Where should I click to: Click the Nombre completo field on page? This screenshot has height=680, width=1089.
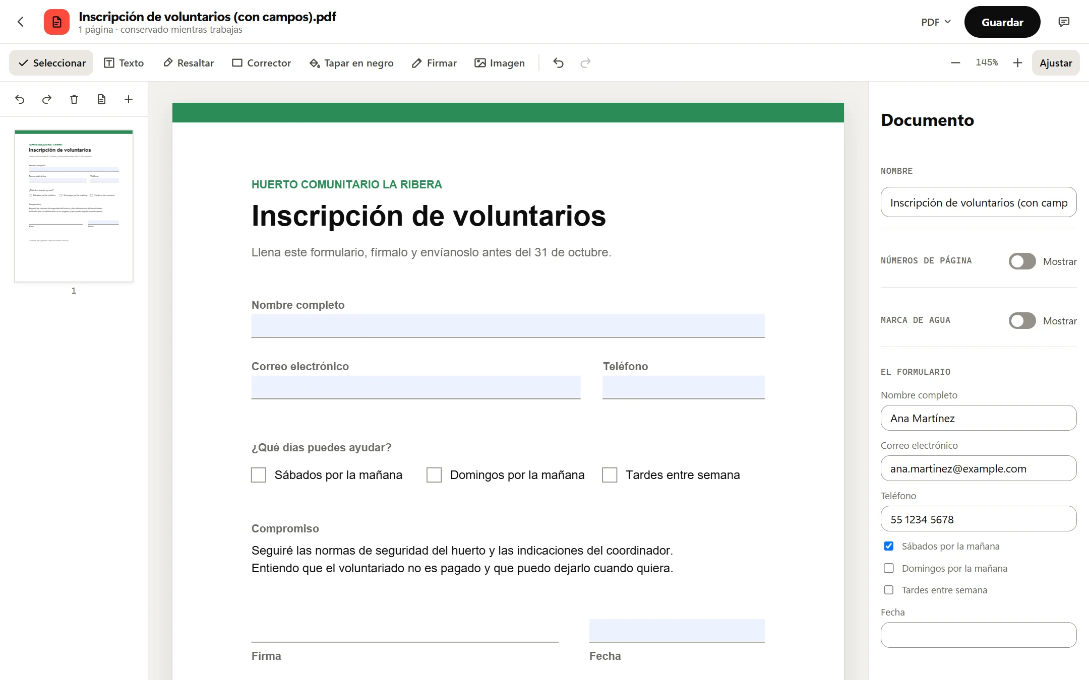[x=508, y=326]
